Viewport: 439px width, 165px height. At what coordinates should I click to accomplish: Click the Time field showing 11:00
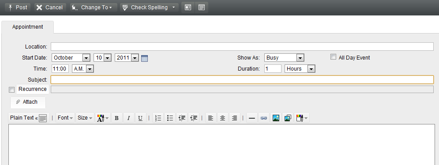point(60,69)
